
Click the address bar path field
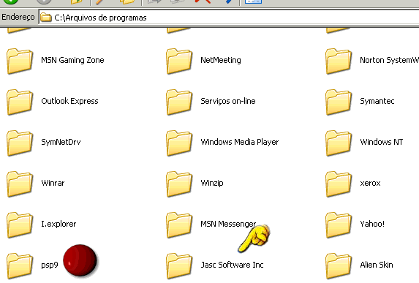click(x=229, y=18)
